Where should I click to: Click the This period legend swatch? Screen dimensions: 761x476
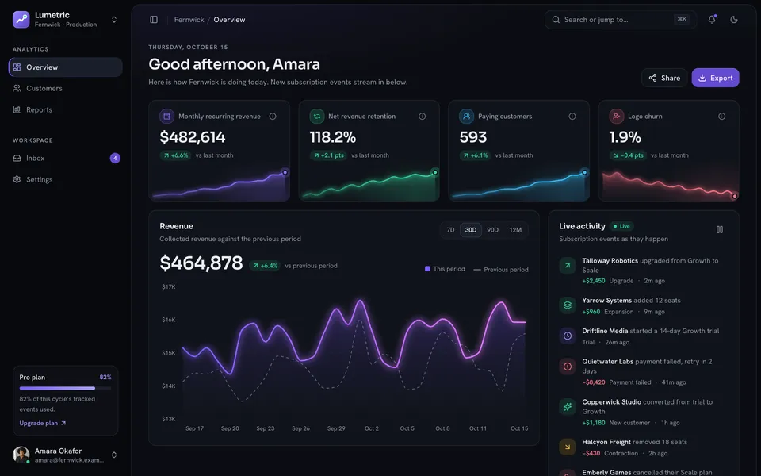coord(427,269)
